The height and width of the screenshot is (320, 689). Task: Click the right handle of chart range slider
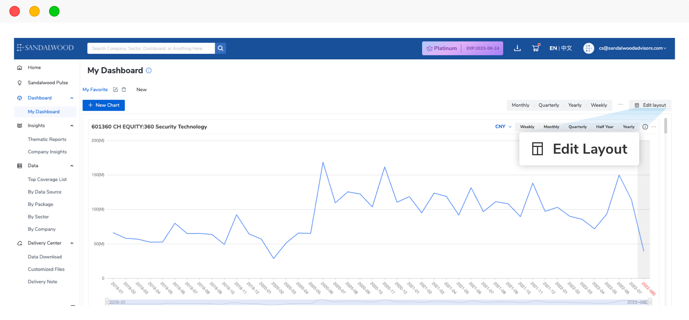[649, 302]
